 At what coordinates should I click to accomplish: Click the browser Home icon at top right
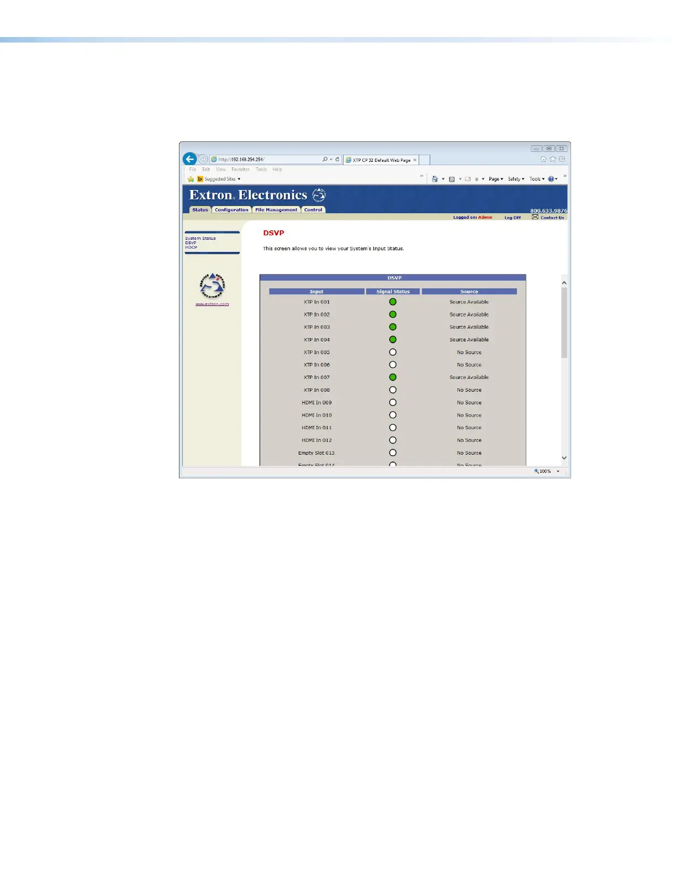[x=543, y=159]
